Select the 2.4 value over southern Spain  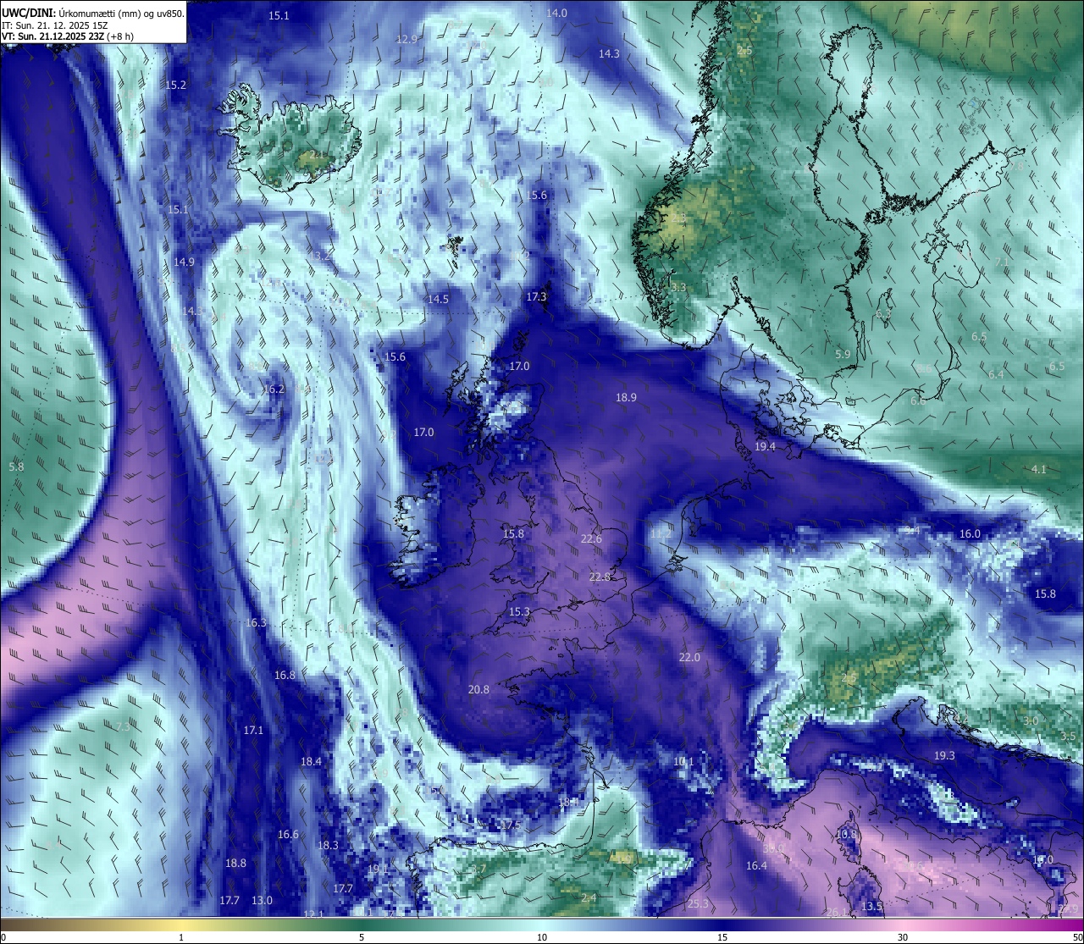click(x=589, y=897)
